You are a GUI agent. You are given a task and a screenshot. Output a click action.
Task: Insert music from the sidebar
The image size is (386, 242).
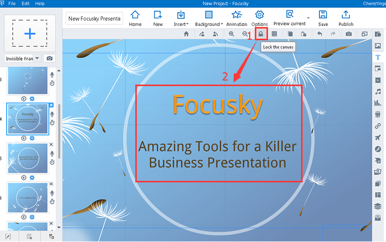[378, 92]
